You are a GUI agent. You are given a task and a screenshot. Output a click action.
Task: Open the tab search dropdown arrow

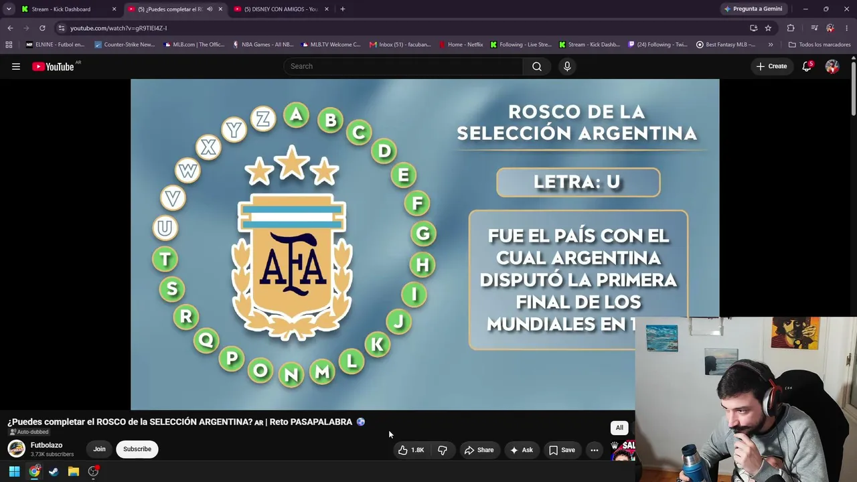[x=9, y=9]
